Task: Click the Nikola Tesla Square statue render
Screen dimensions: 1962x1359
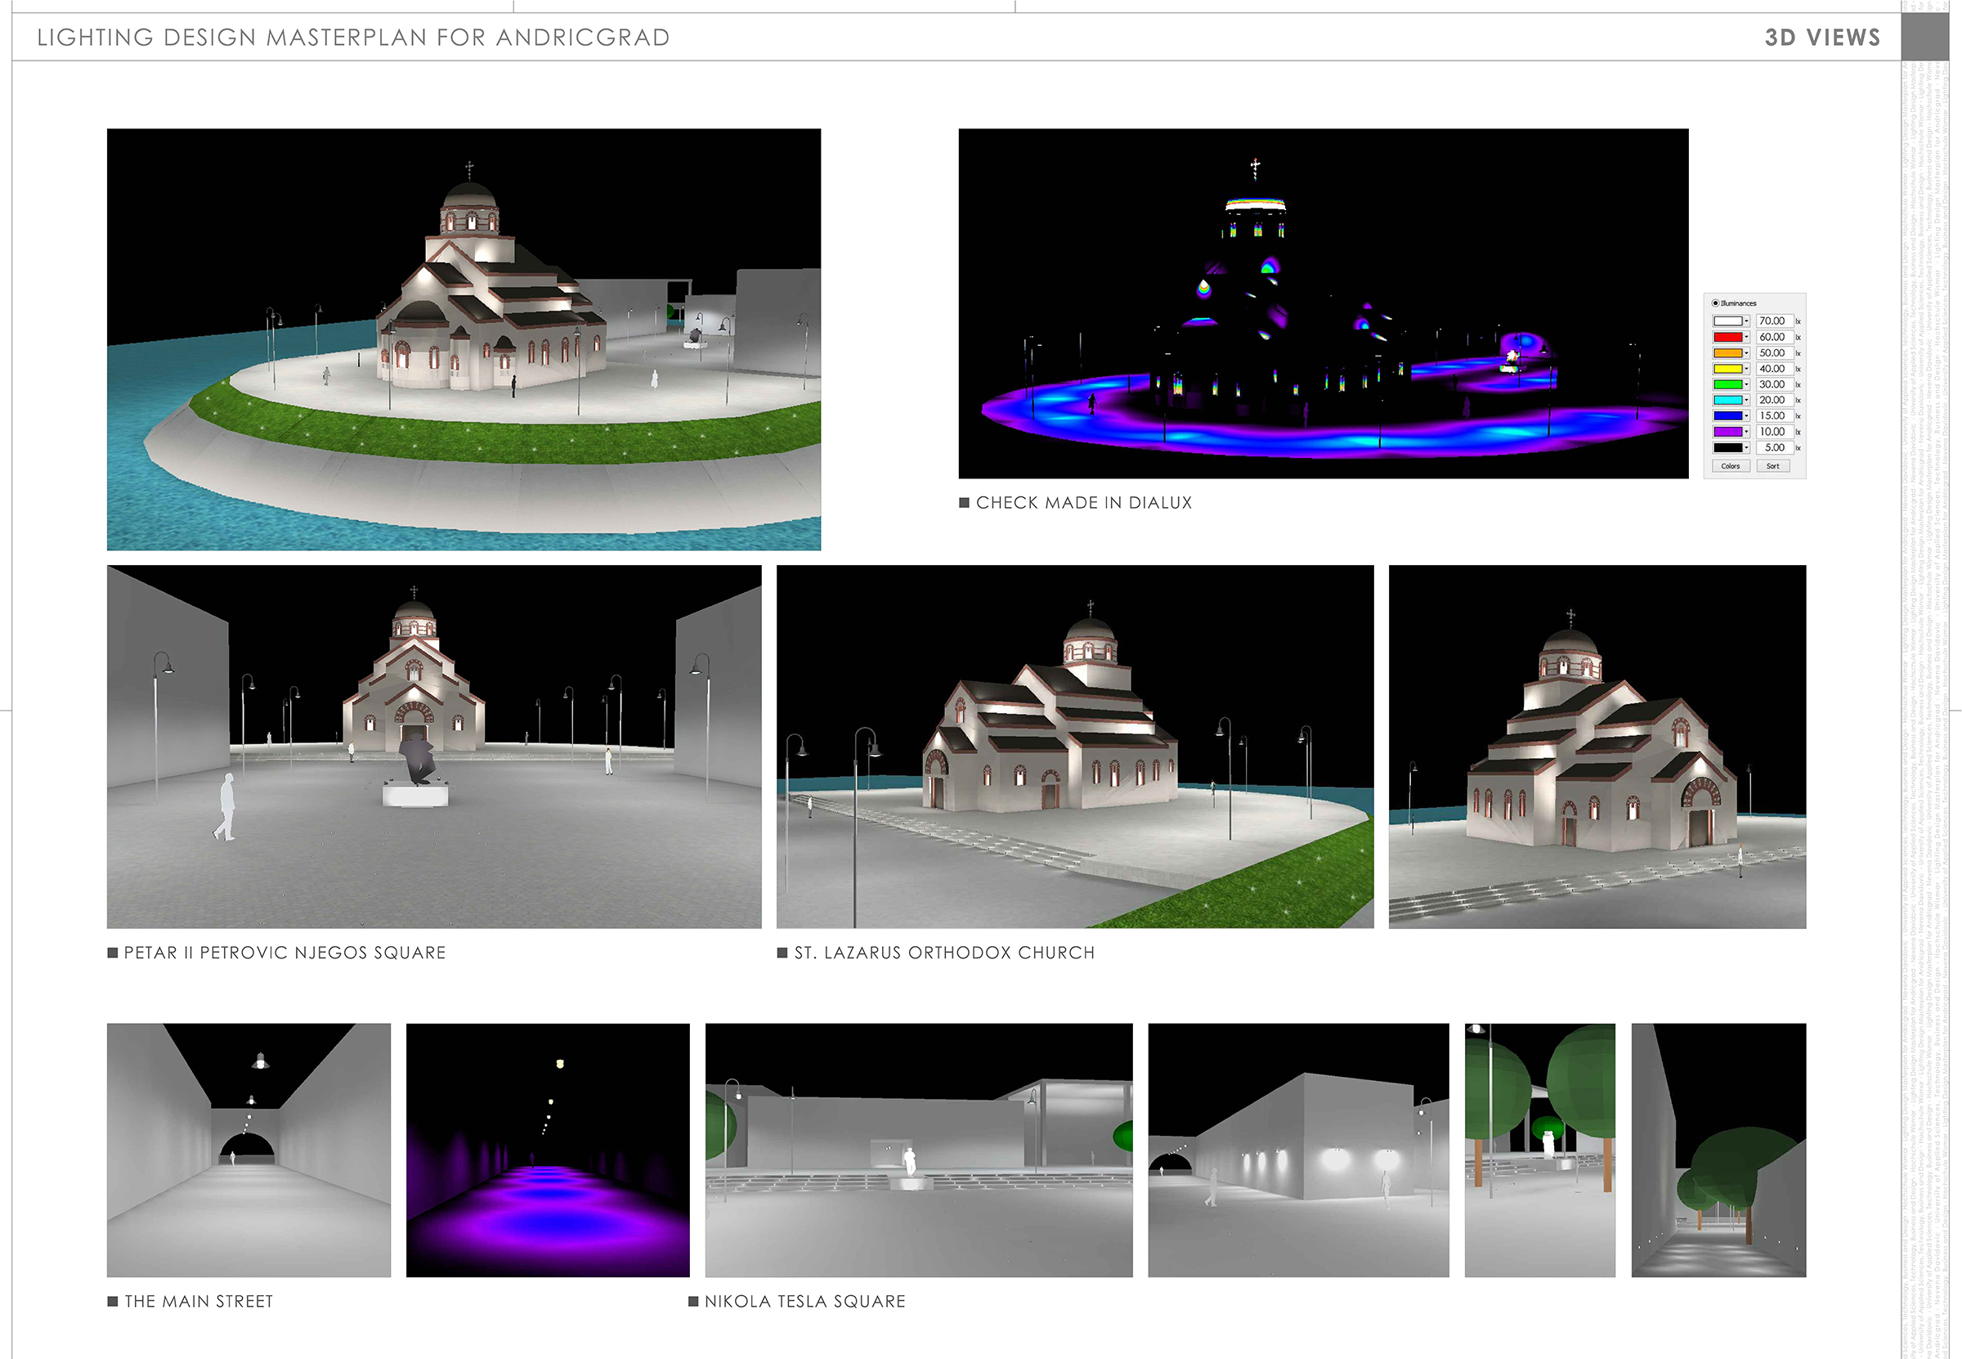Action: (918, 1150)
